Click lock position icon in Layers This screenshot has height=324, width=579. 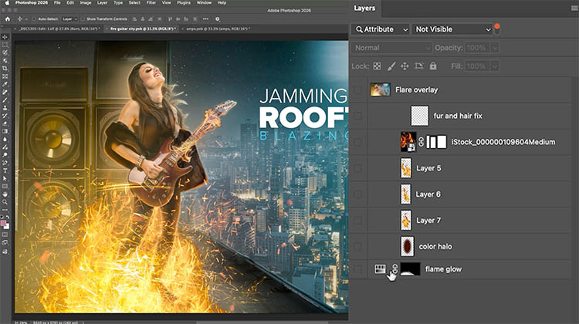point(405,67)
